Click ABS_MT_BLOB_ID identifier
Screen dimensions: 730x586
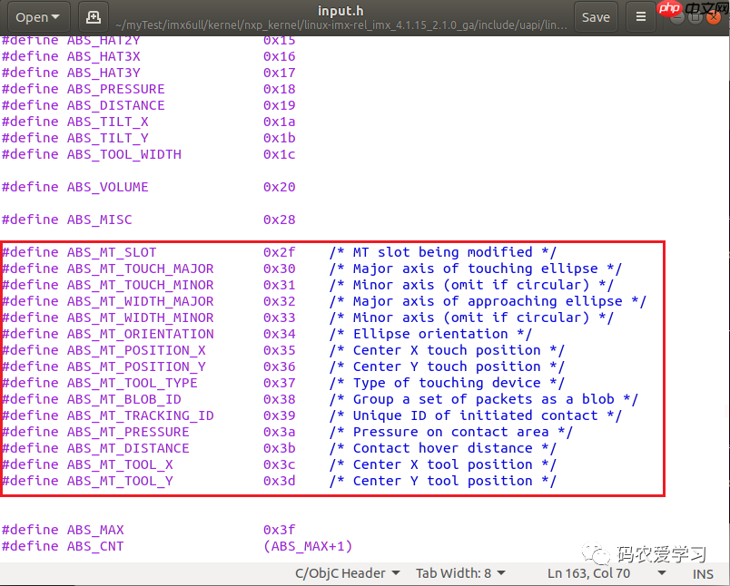coord(123,399)
